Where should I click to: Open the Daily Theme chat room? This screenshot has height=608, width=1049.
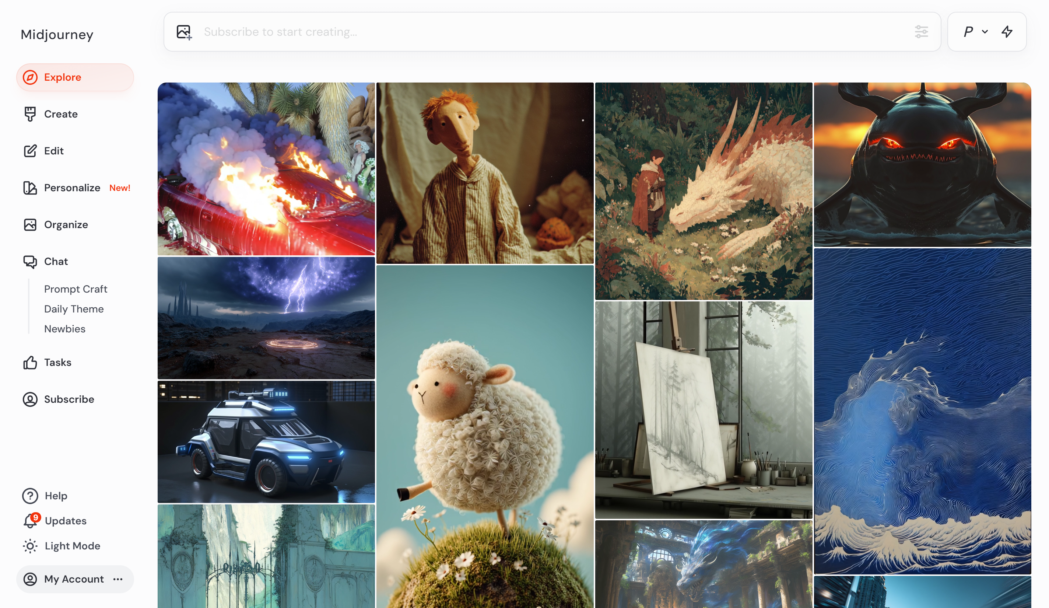74,309
